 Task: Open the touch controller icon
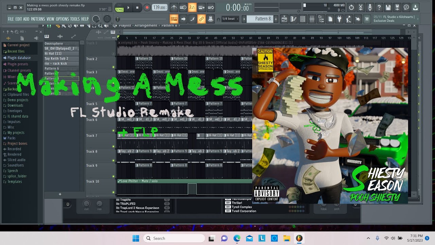click(x=358, y=19)
